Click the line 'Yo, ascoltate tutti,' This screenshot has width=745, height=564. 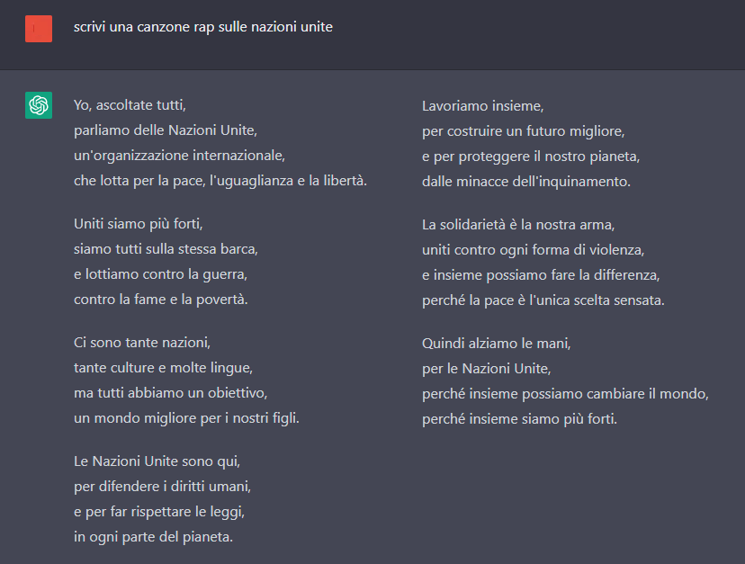click(x=130, y=105)
